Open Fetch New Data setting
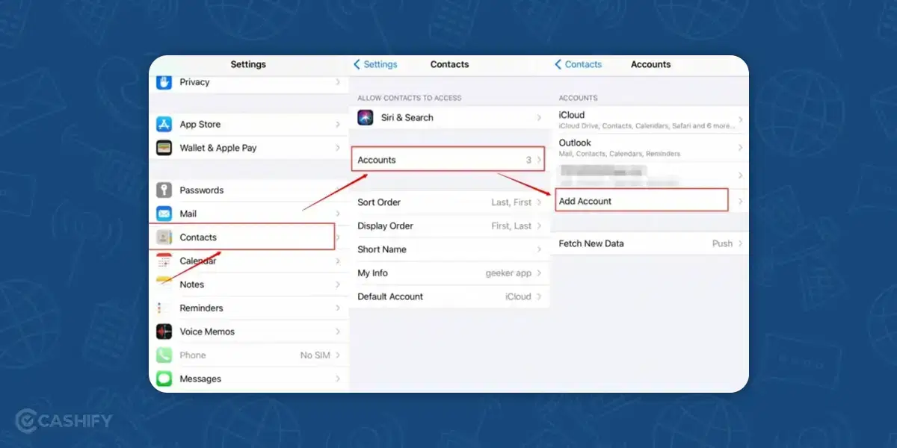Screen dimensions: 897x448 click(649, 243)
